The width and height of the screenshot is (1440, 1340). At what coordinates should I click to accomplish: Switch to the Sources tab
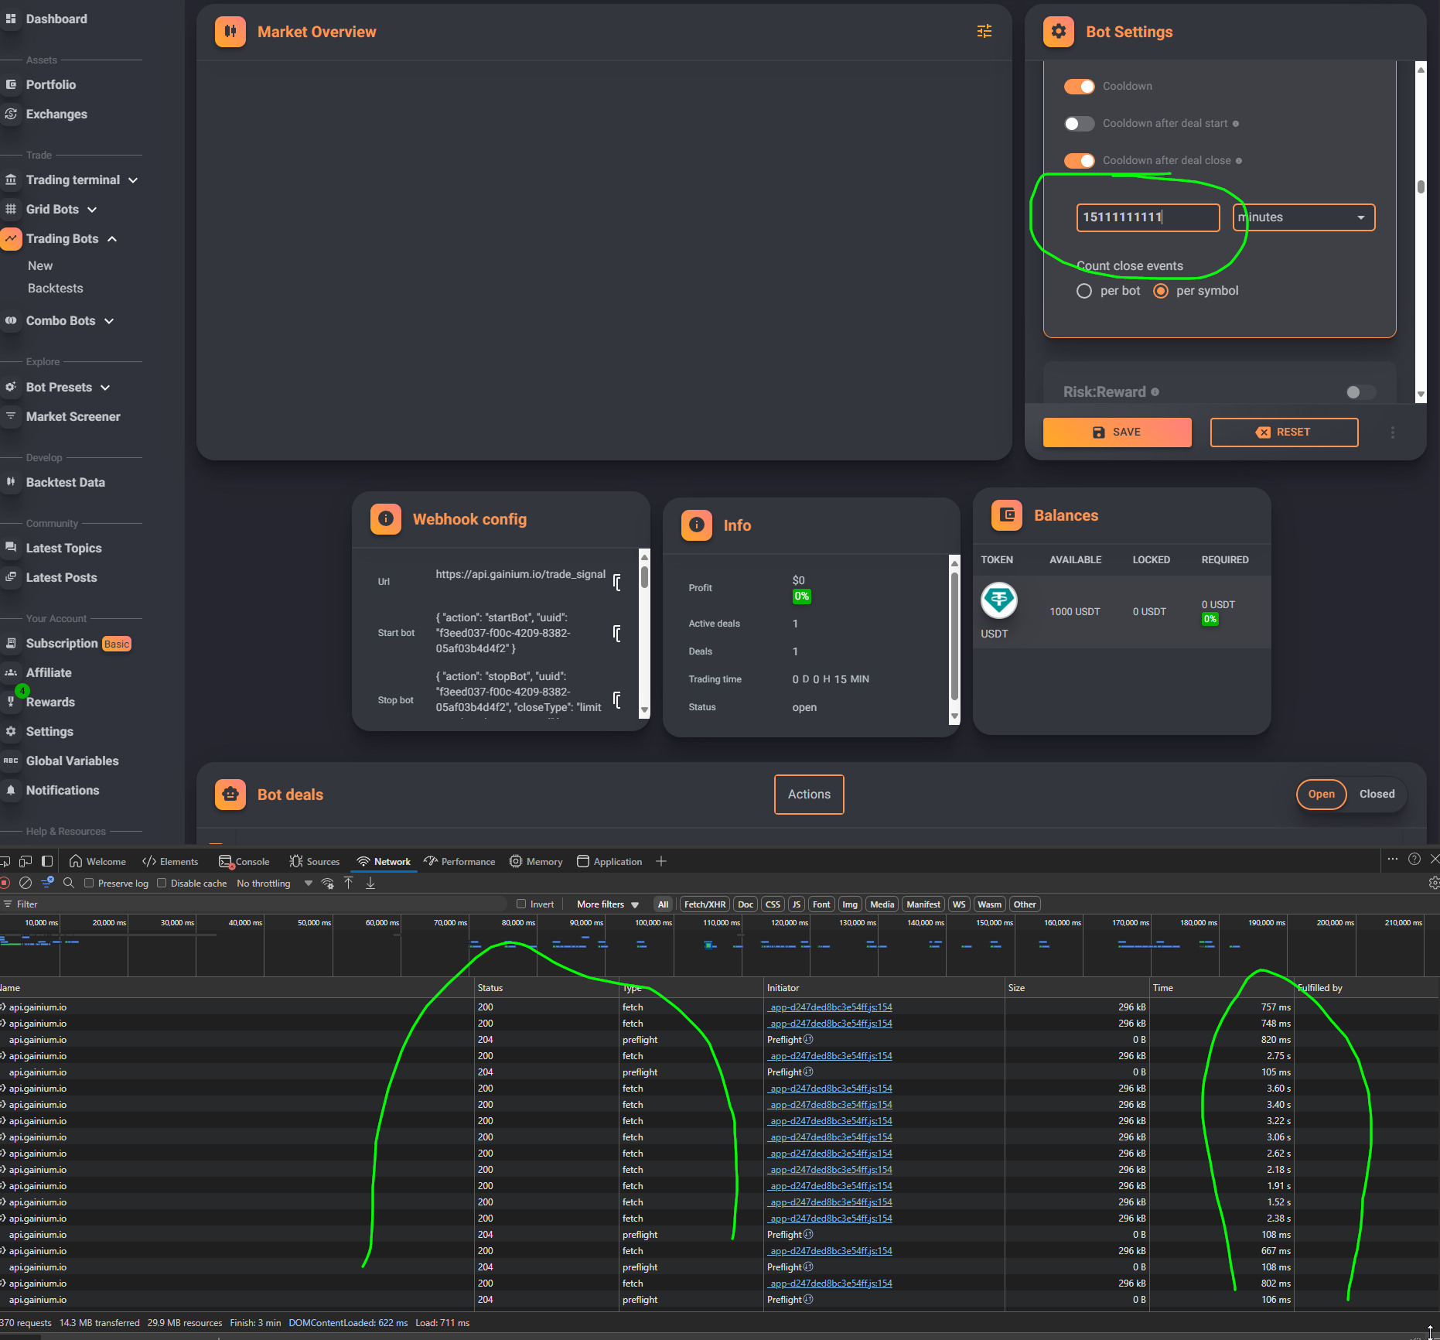click(315, 861)
